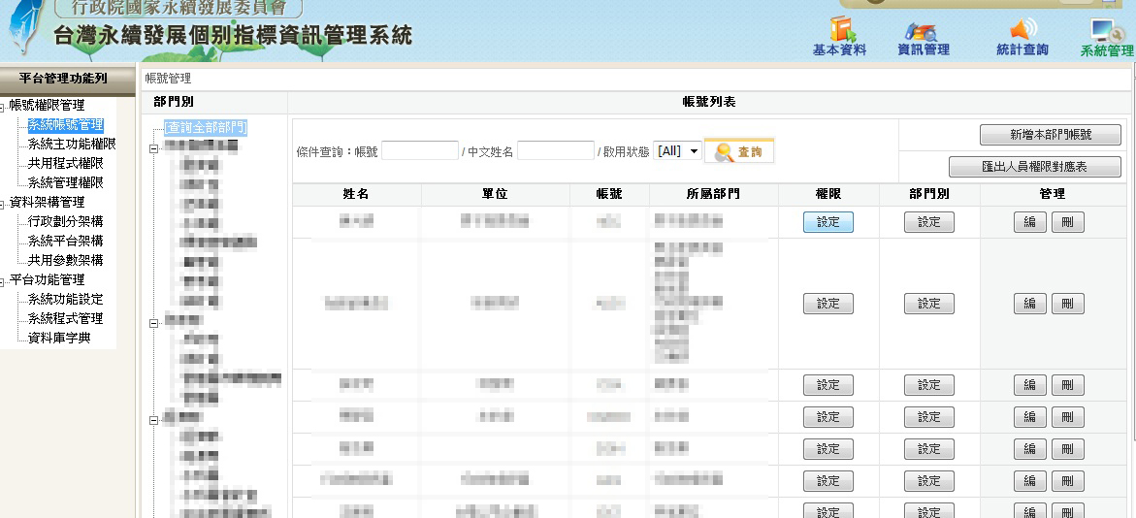
Task: Open the 系統管理 monitor icon
Action: coord(1106,36)
